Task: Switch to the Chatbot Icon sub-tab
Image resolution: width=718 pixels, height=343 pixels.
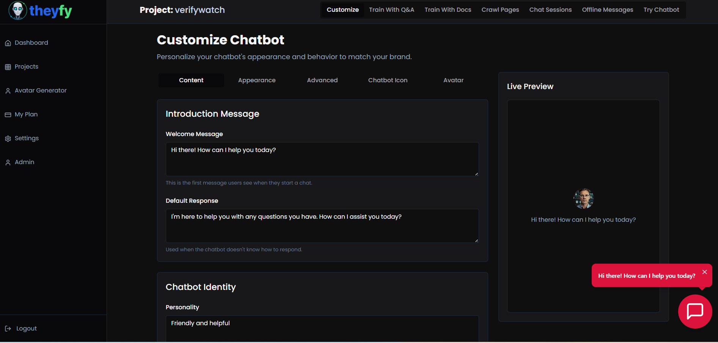Action: tap(388, 80)
